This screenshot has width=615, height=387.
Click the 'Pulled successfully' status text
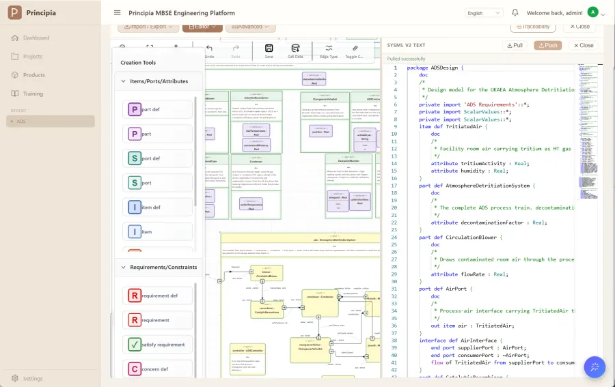pyautogui.click(x=406, y=59)
